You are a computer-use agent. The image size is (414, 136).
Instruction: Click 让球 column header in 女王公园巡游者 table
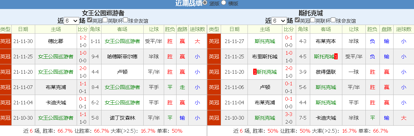coord(154,29)
